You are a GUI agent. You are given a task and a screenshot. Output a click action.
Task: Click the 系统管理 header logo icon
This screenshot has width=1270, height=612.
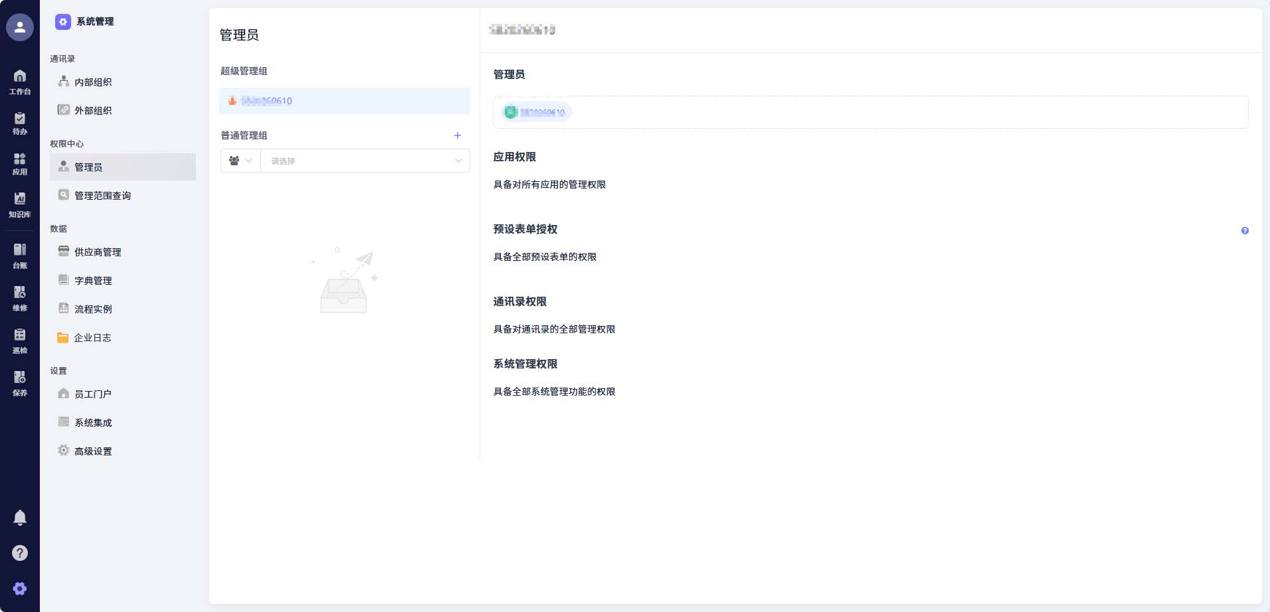point(62,22)
